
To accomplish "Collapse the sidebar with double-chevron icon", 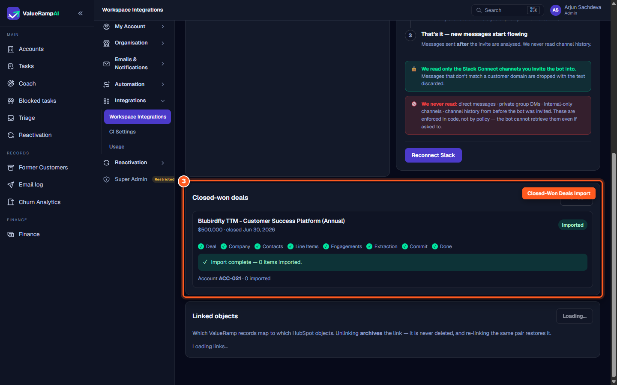I will (81, 13).
